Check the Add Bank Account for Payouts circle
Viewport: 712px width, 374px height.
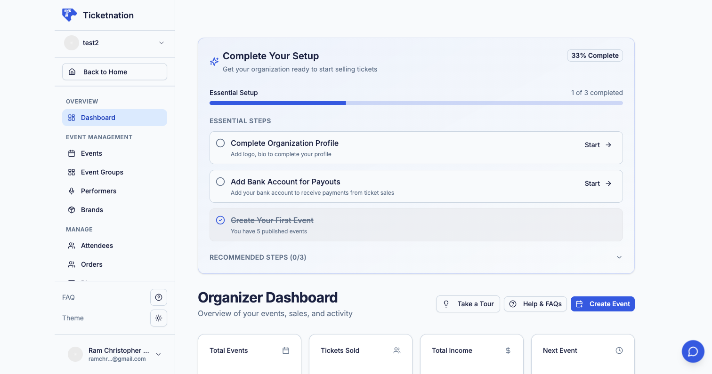(x=220, y=182)
